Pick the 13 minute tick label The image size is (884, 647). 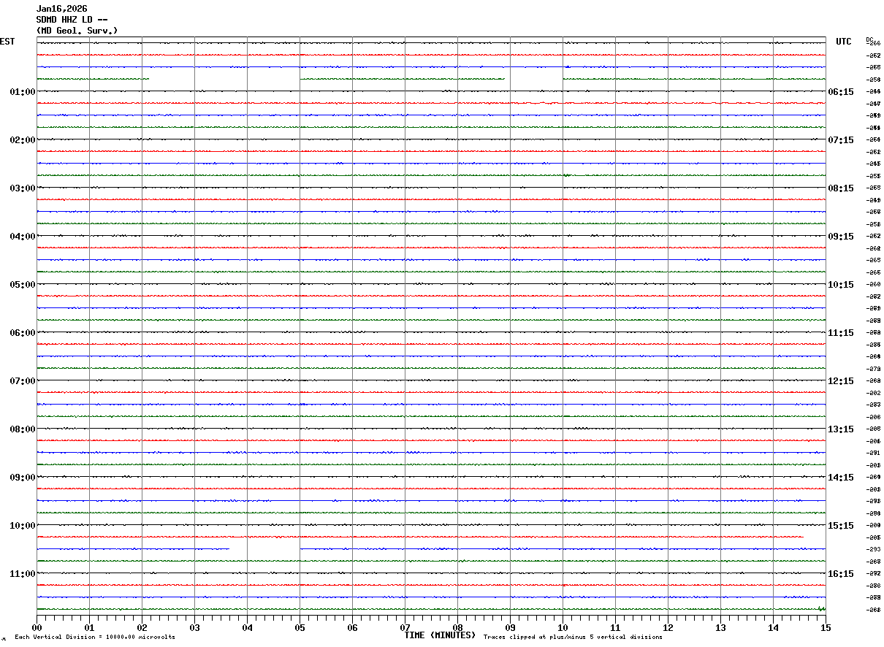click(720, 627)
